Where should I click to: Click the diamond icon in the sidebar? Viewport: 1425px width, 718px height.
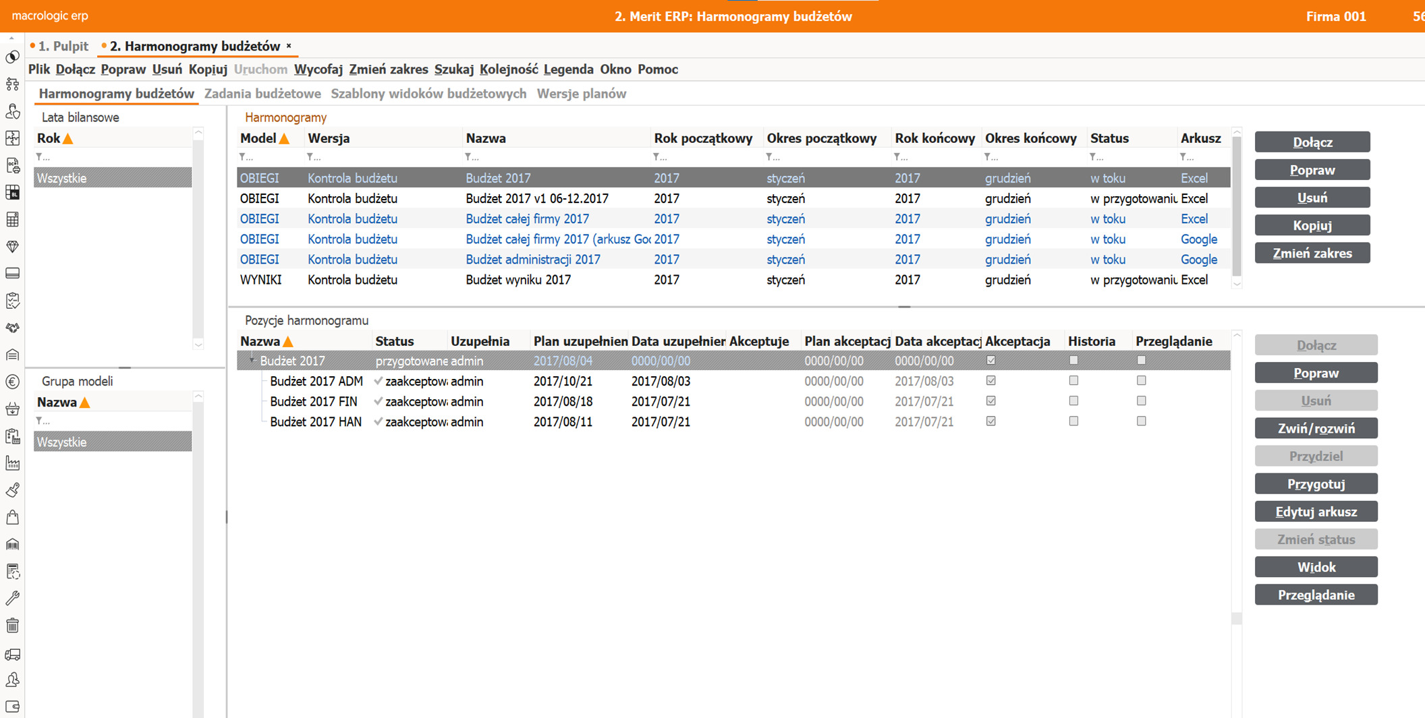(x=12, y=247)
